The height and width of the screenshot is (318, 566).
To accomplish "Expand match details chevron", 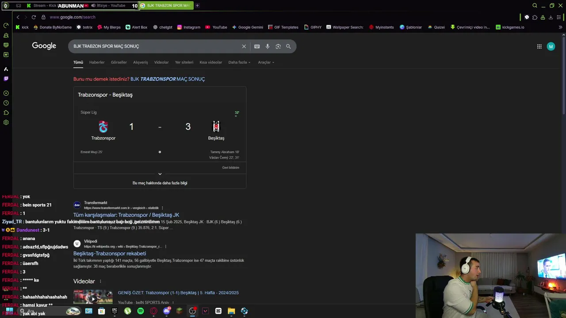I will coord(160,174).
